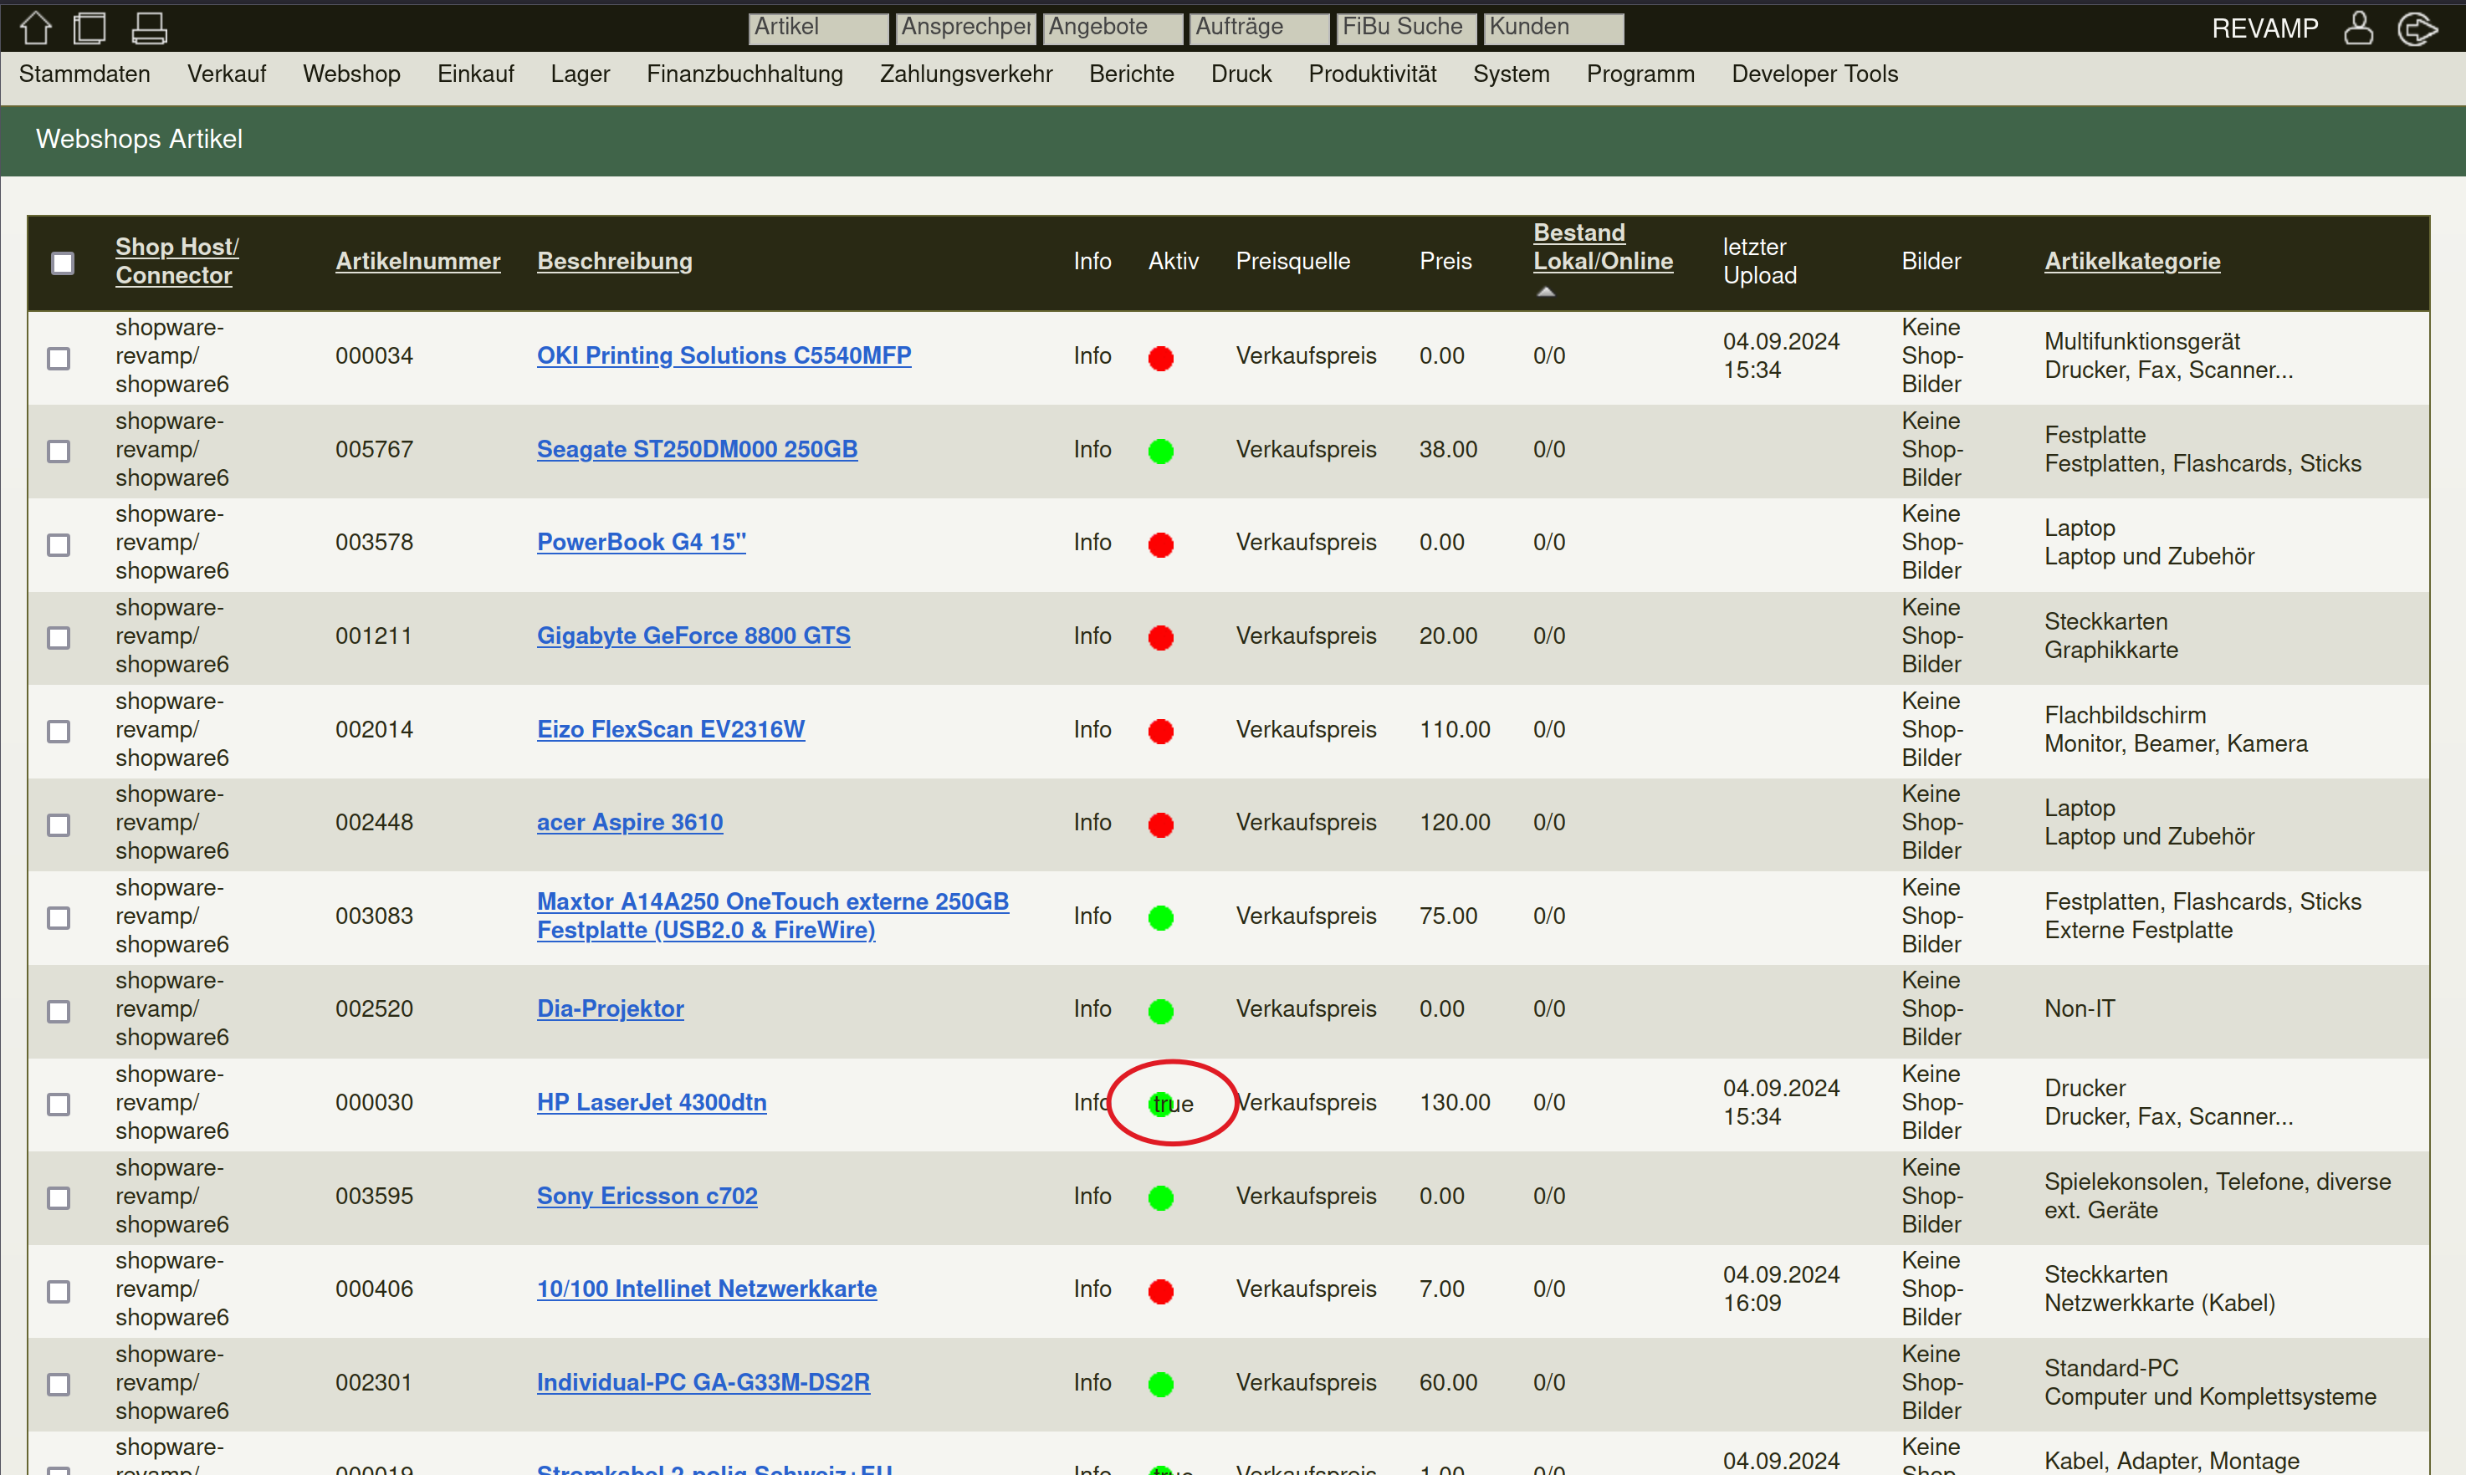Check the row for article 005767
Screen dimensions: 2466x1475
59,452
